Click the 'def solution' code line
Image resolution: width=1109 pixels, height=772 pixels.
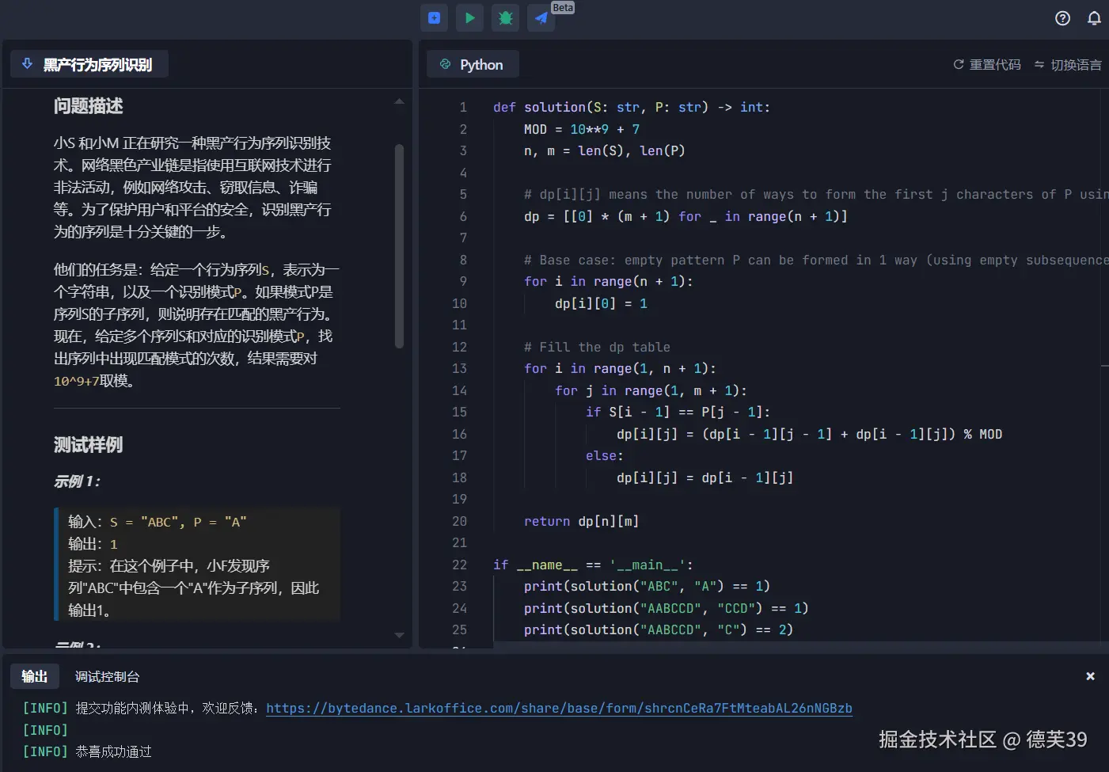pos(632,107)
